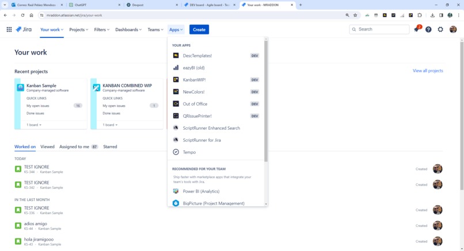This screenshot has height=251, width=464.
Task: Click the ScriptRunner for Jira icon
Action: (176, 140)
